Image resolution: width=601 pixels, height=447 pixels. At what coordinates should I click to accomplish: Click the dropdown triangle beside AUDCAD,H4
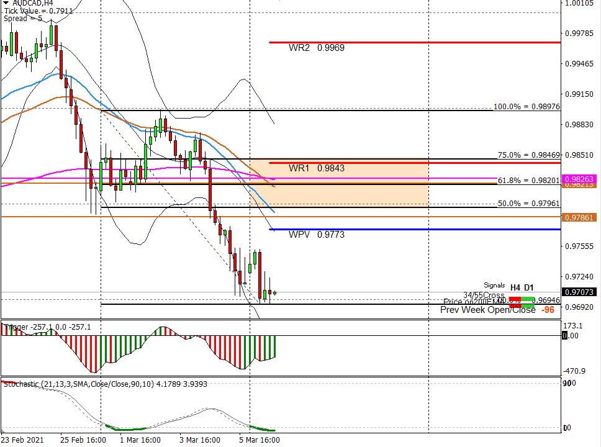[6, 3]
